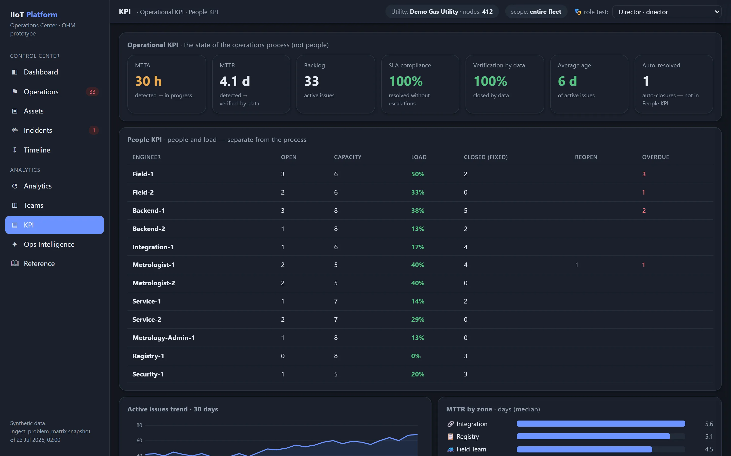
Task: Select the Metrologist-1 engineer name
Action: point(154,265)
